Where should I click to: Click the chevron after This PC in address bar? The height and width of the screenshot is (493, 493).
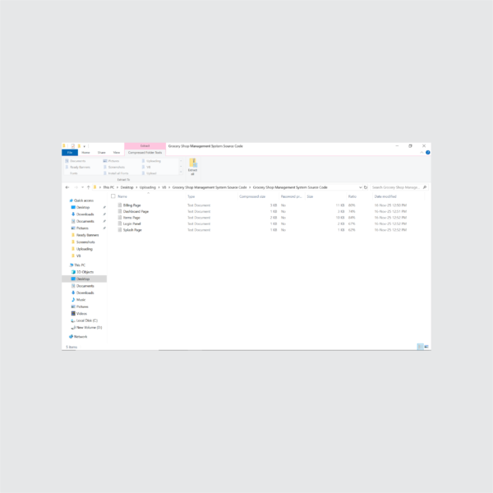pyautogui.click(x=117, y=187)
